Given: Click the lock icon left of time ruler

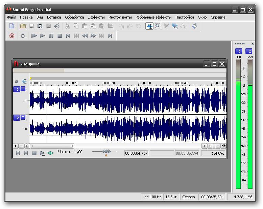Looking at the screenshot, I should coord(17,82).
